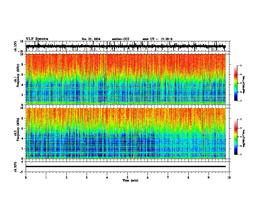Click time axis tick label "6"

(x=148, y=178)
